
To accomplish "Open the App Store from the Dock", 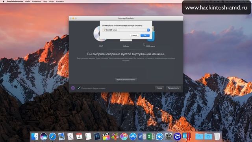I will pos(133,136).
